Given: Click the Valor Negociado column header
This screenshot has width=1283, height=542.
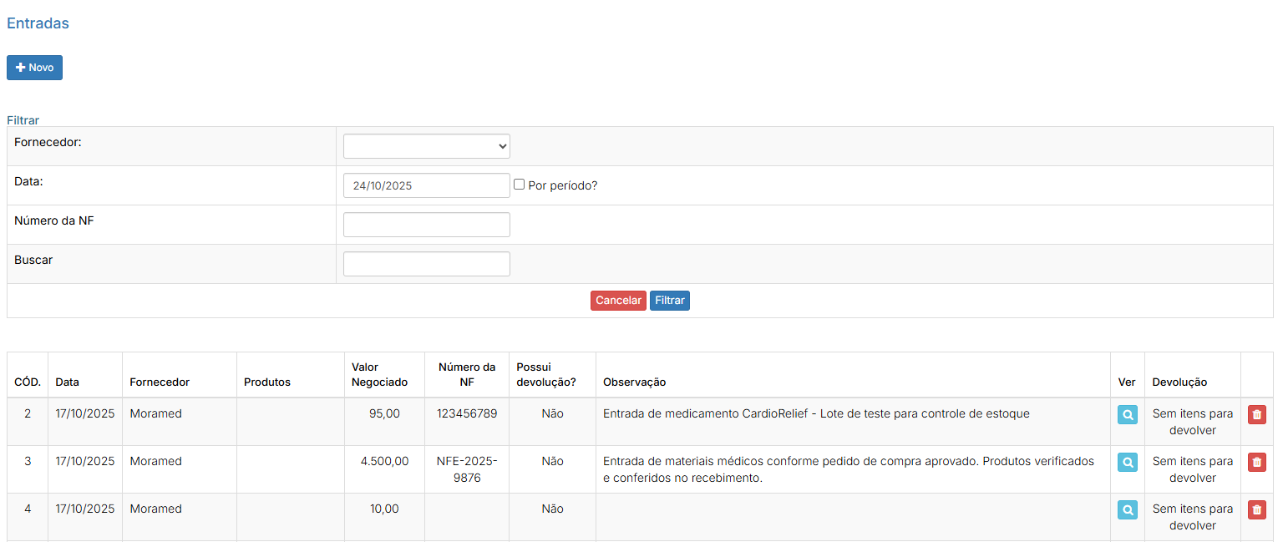Looking at the screenshot, I should point(379,374).
